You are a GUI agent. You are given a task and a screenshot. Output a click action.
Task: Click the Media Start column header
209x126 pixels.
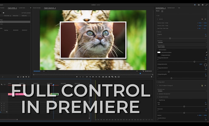click(x=15, y=16)
